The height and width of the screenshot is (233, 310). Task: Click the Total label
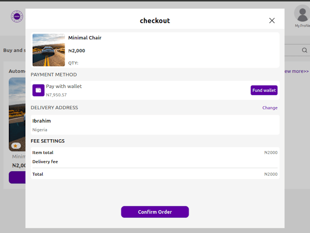pos(38,174)
